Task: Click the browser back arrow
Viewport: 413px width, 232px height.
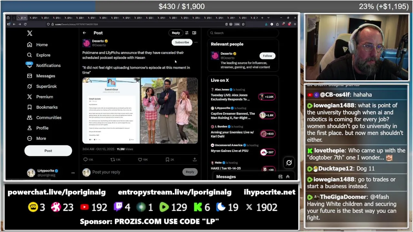Action: point(14,24)
